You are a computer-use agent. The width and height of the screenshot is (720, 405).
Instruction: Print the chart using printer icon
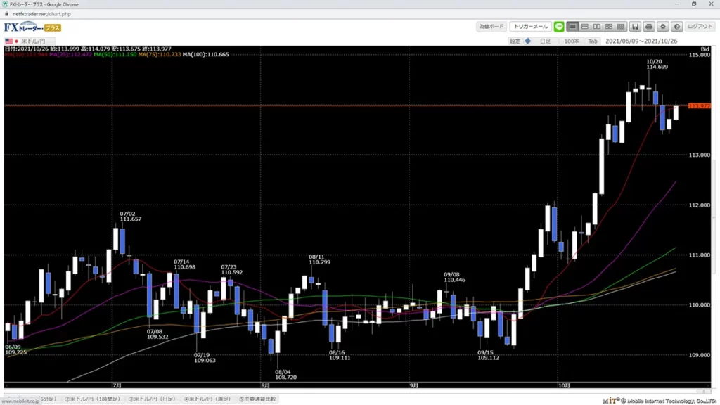[x=648, y=27]
